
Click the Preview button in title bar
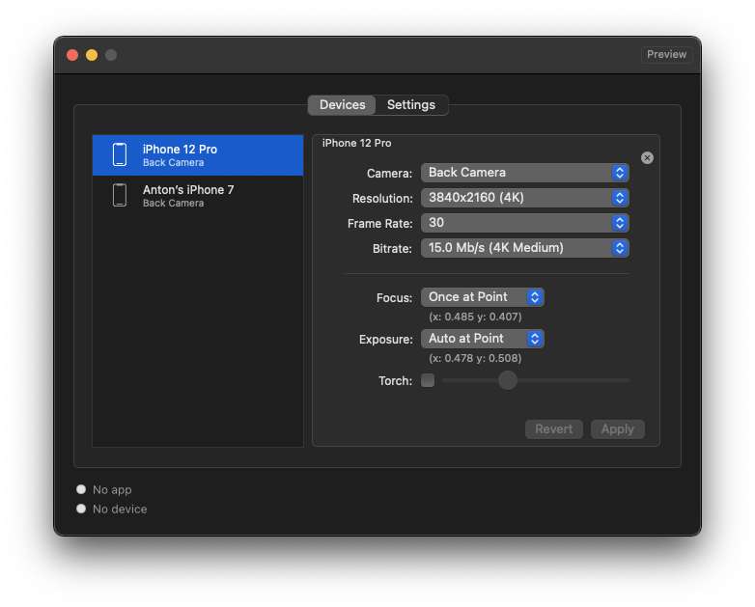666,54
